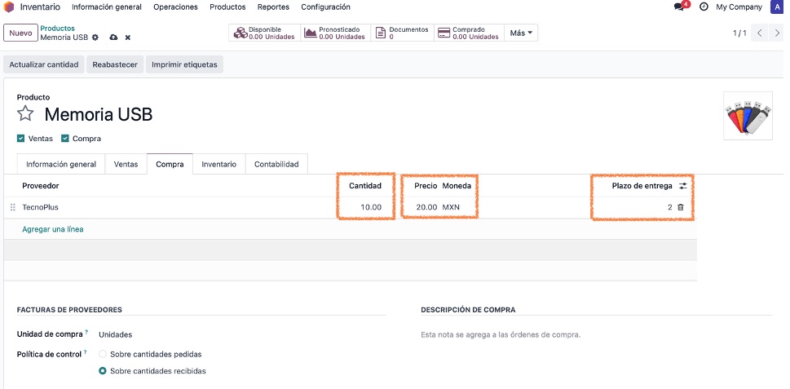Save the record with the cloud upload icon

click(x=113, y=38)
